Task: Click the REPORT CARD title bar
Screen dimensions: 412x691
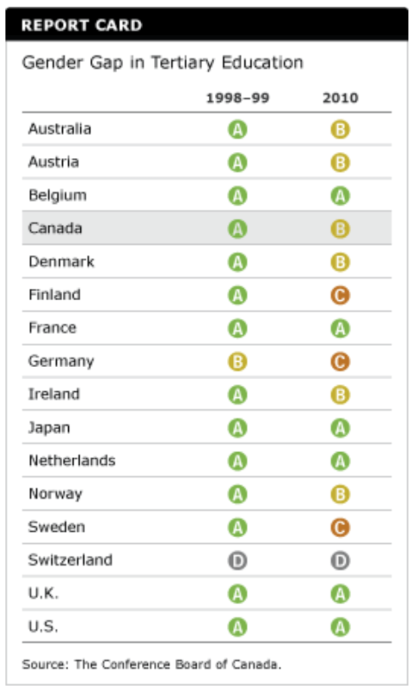Action: point(206,26)
